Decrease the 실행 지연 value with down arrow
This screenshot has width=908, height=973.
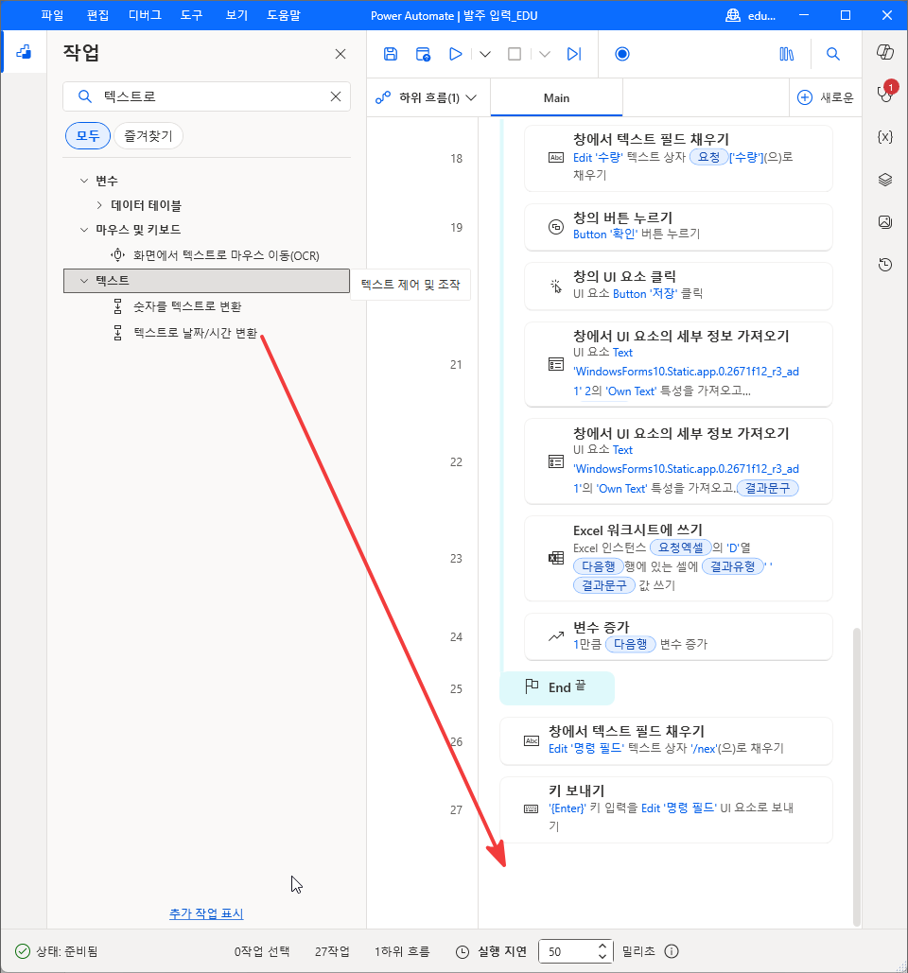coord(602,956)
